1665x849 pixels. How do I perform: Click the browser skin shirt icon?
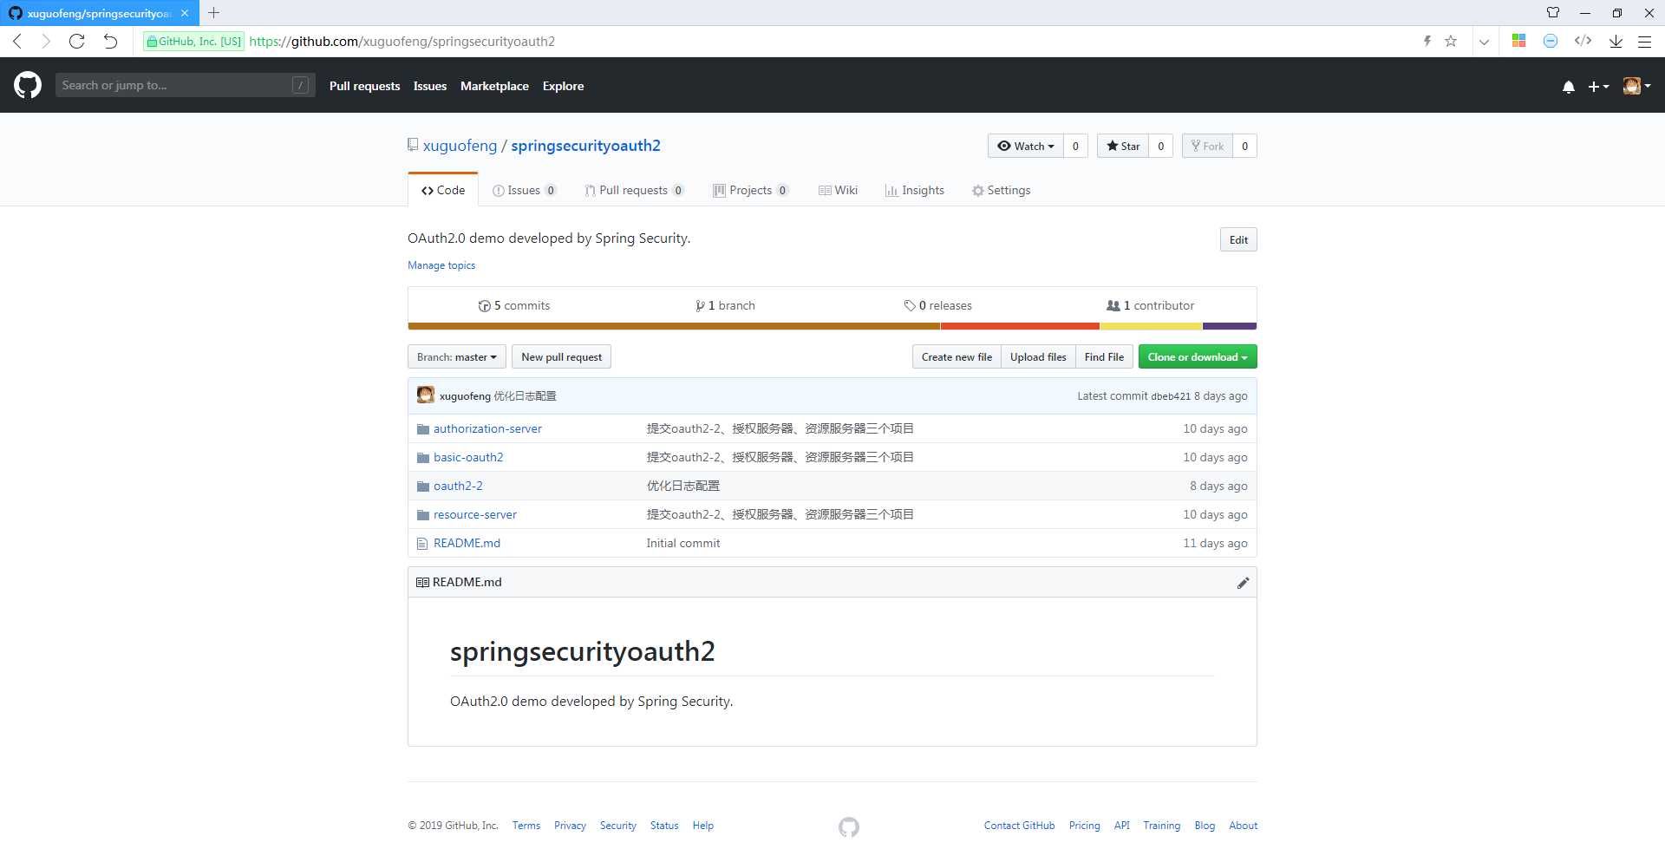point(1553,12)
